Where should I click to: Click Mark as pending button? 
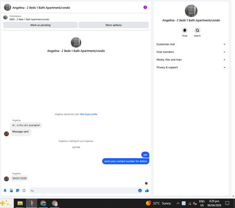pos(40,25)
